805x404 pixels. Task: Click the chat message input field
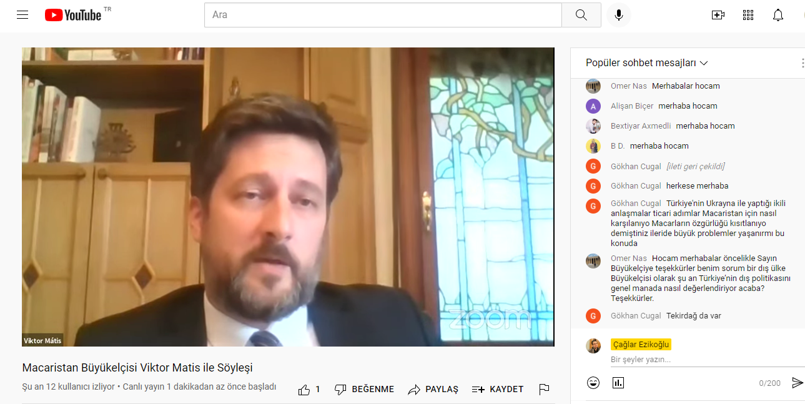[707, 360]
